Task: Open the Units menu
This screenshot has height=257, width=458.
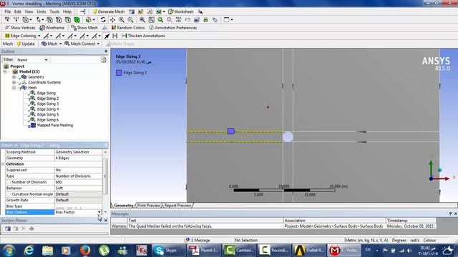Action: pos(42,11)
